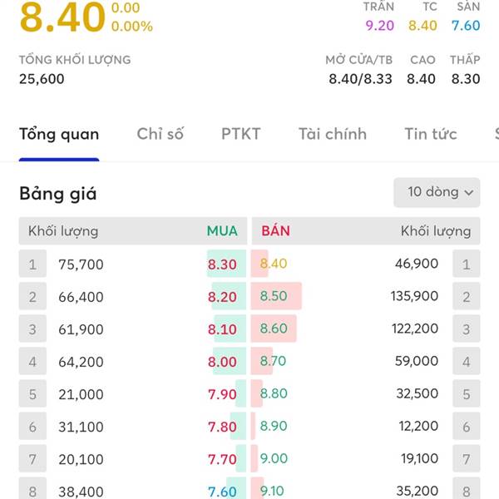Select the MUA column header
Viewport: 499px width, 499px height.
point(222,231)
